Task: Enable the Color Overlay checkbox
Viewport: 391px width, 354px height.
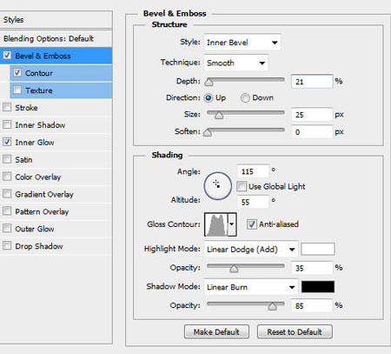Action: [x=7, y=177]
